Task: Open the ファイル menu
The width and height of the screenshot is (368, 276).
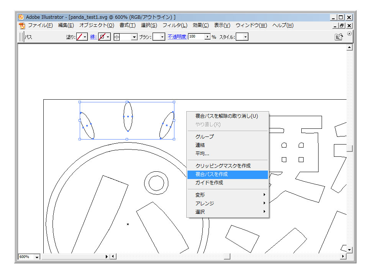Action: tap(40, 25)
